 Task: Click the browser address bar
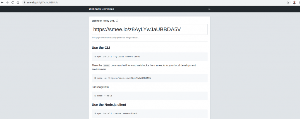pos(156,2)
